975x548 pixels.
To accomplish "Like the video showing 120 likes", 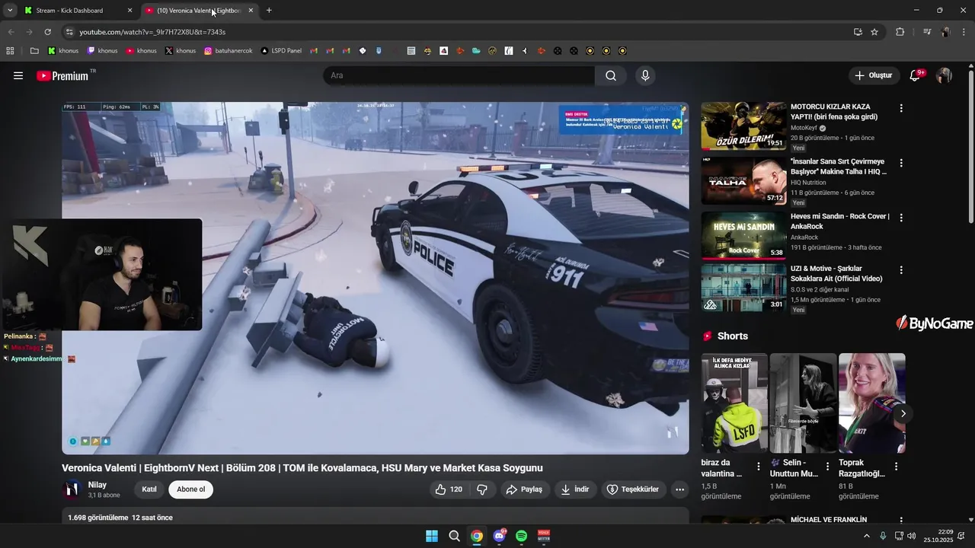I will 449,489.
